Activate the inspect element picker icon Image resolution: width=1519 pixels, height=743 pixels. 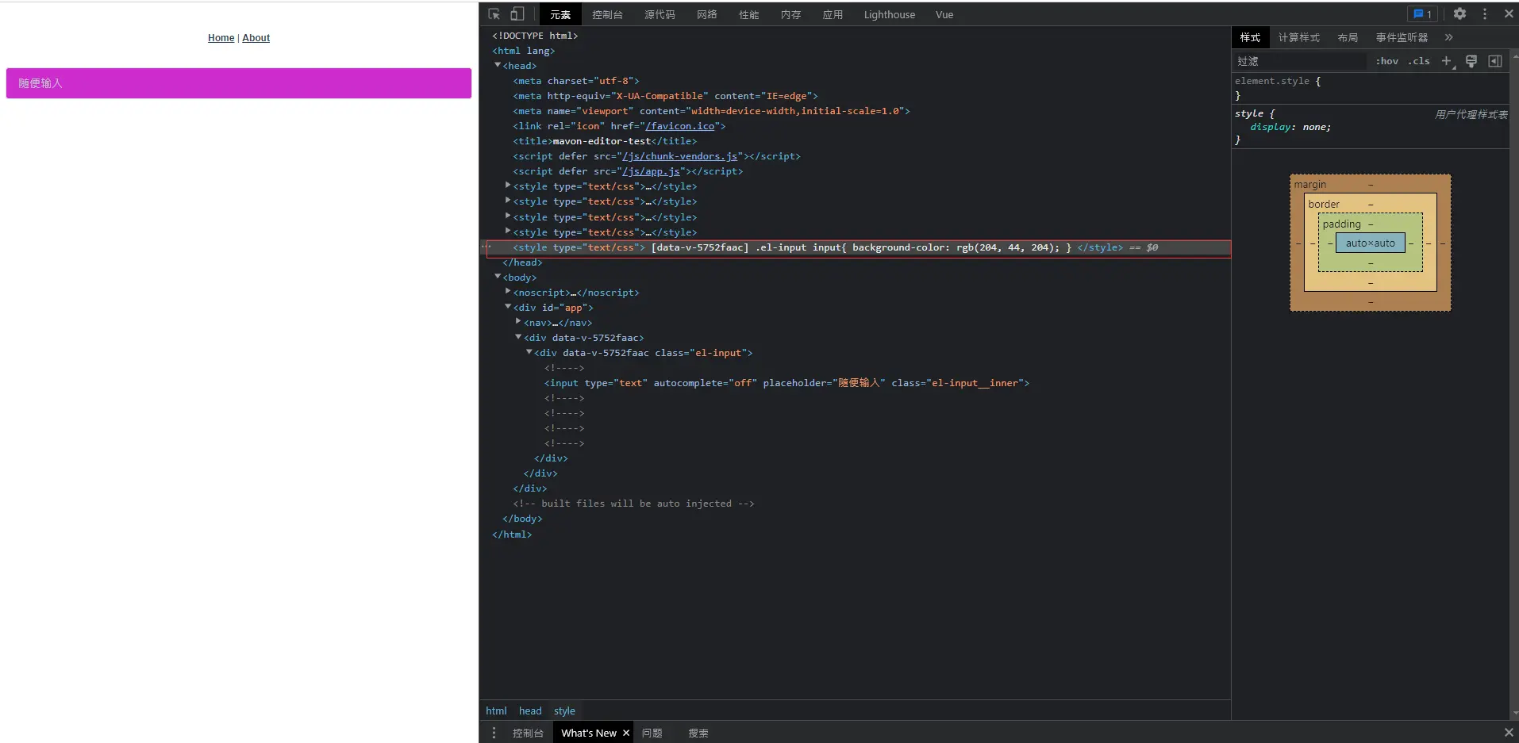494,14
